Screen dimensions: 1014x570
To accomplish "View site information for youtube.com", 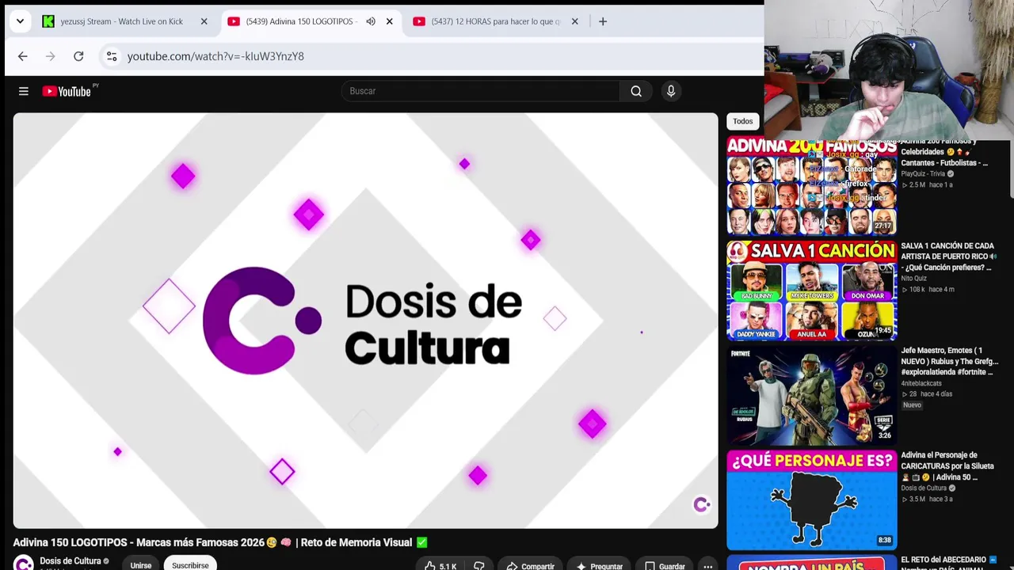I will pyautogui.click(x=112, y=56).
